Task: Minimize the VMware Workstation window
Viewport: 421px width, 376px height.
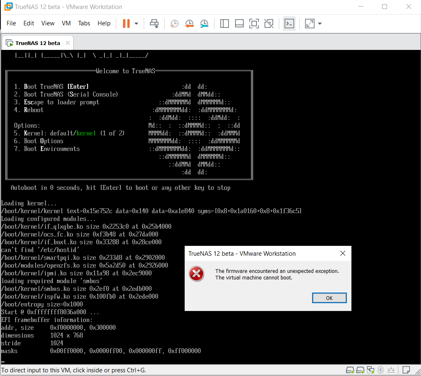Action: [361, 7]
